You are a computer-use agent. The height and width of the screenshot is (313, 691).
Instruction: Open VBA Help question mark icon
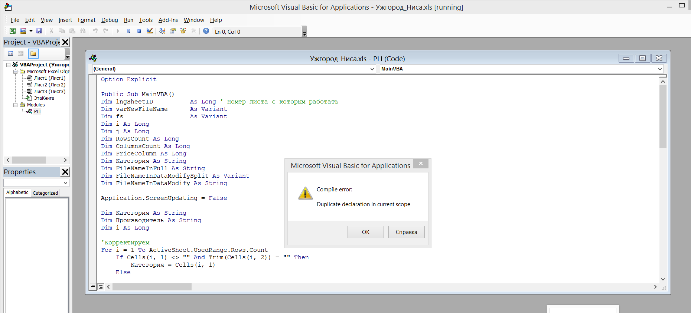tap(206, 31)
